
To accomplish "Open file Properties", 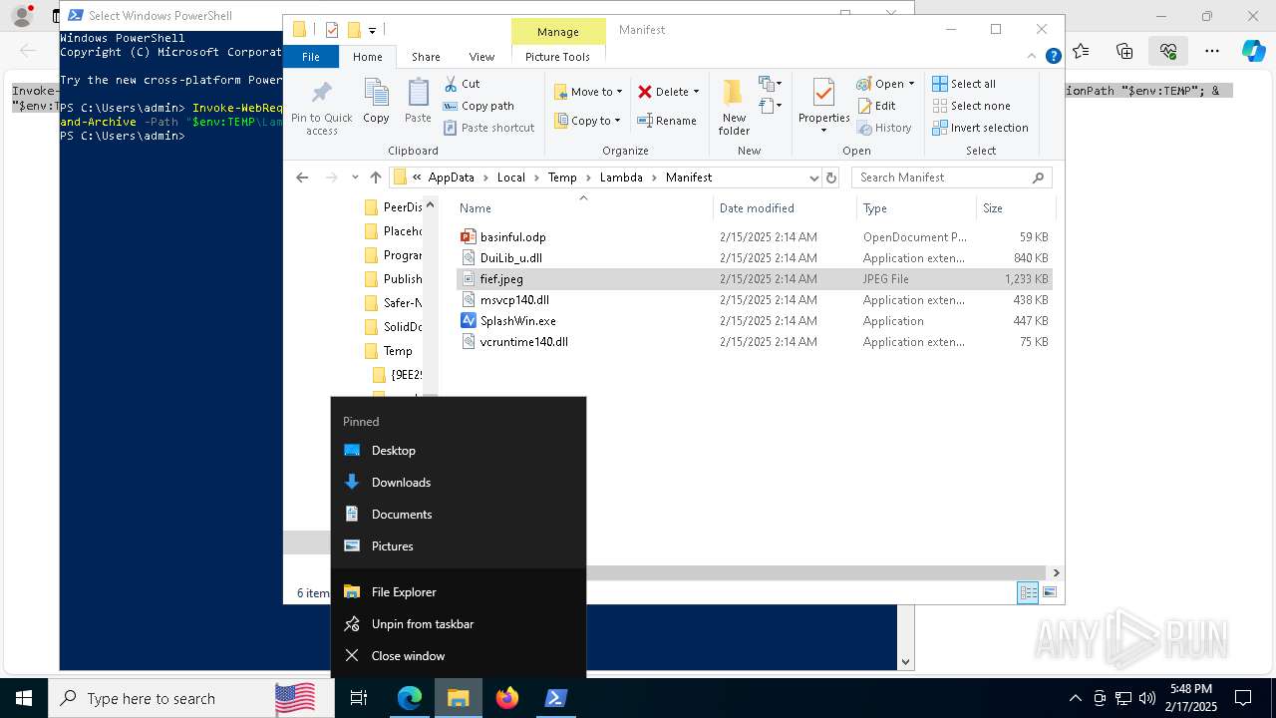I will tap(823, 107).
